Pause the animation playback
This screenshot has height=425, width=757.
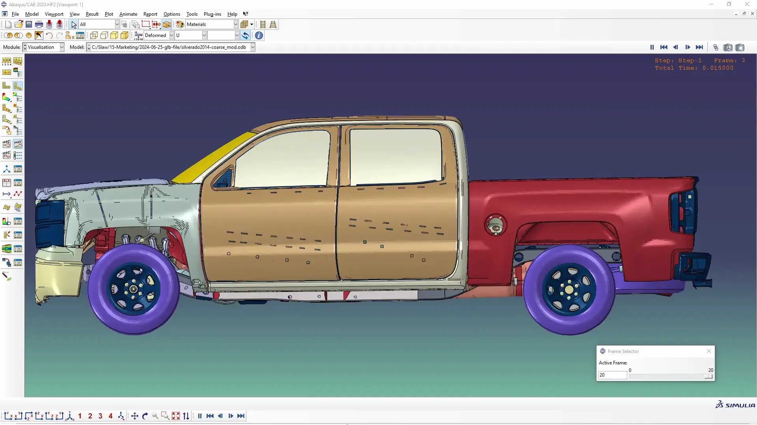(652, 47)
